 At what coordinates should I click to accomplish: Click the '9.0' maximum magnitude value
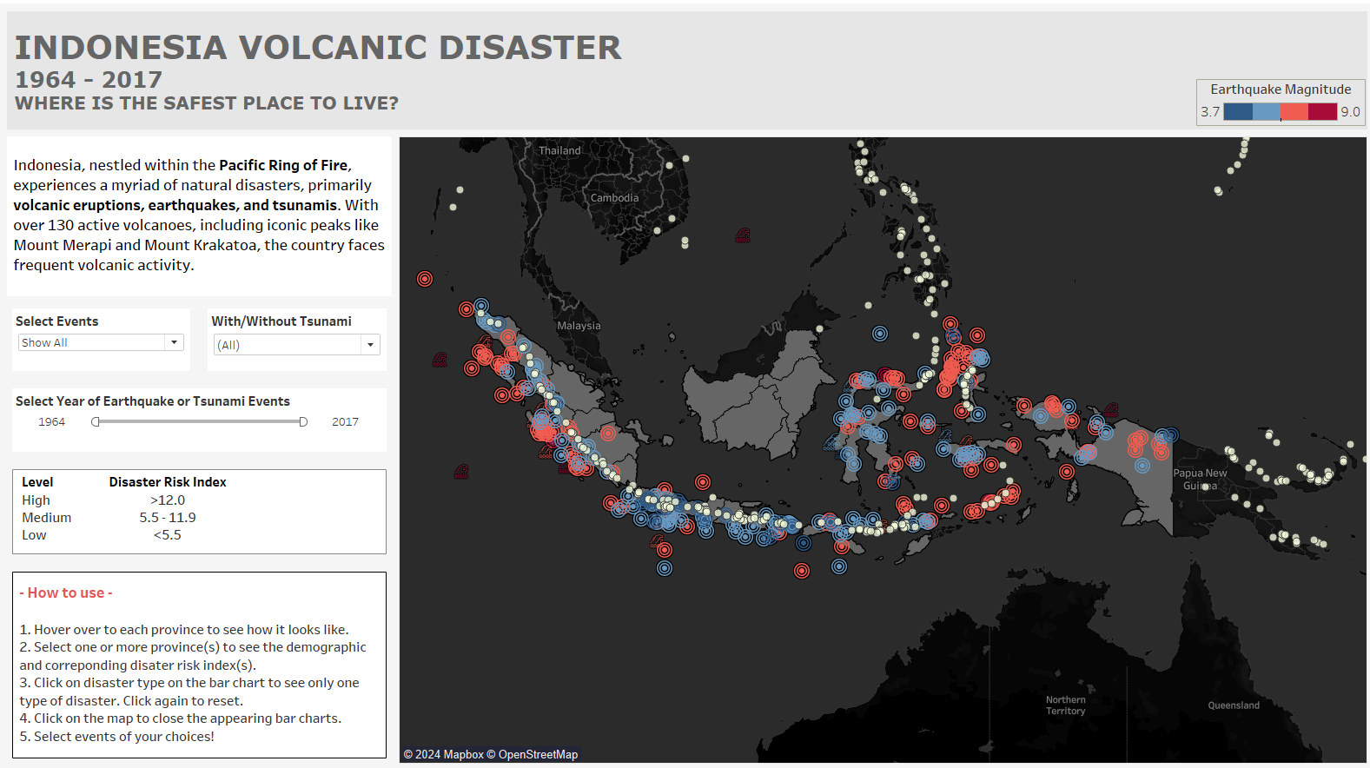click(x=1350, y=112)
